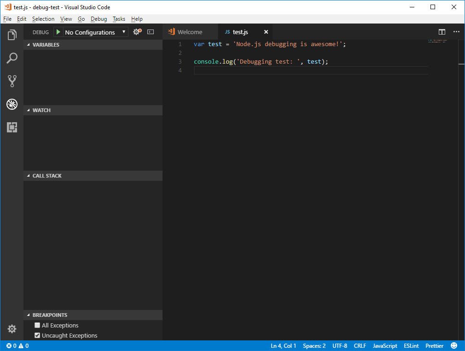
Task: Uncheck Uncaught Exceptions breakpoint
Action: [x=37, y=335]
